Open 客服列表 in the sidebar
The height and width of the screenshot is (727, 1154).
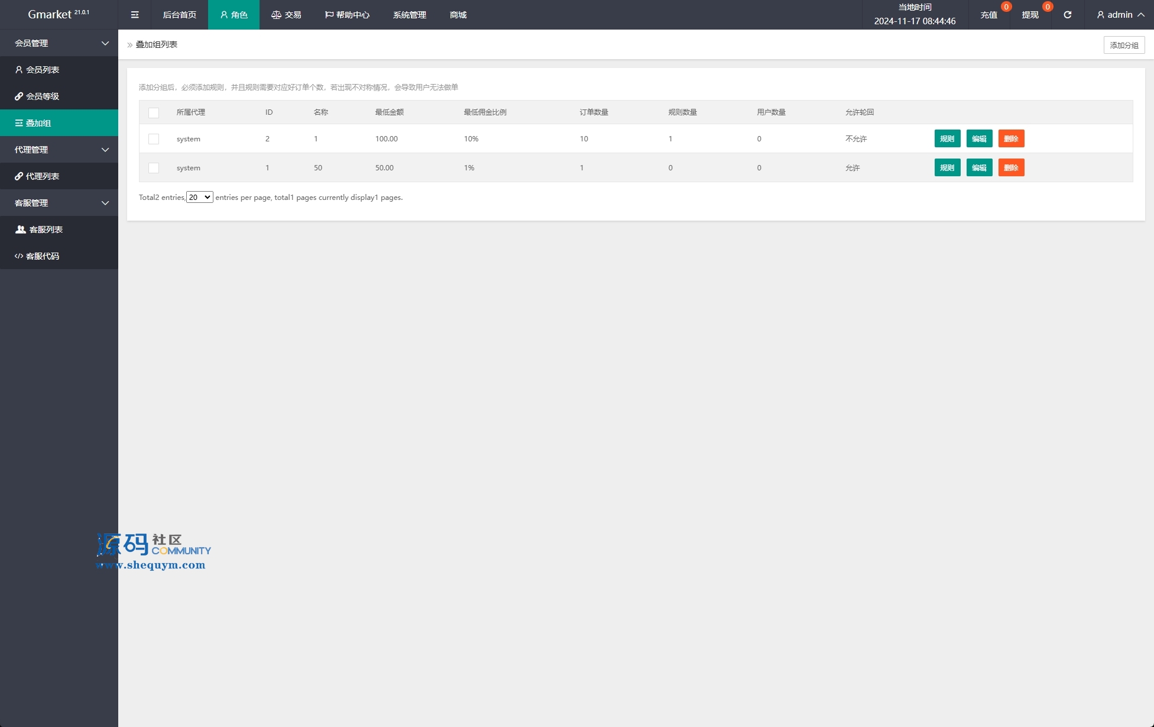click(x=46, y=230)
